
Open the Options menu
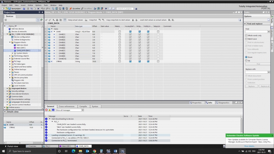(38, 5)
